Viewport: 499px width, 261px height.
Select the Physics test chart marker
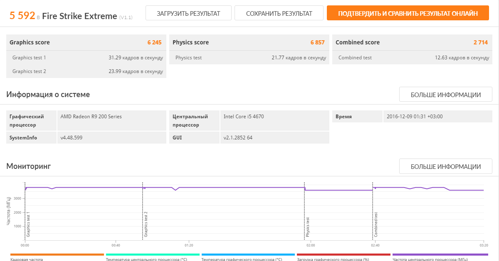point(308,227)
